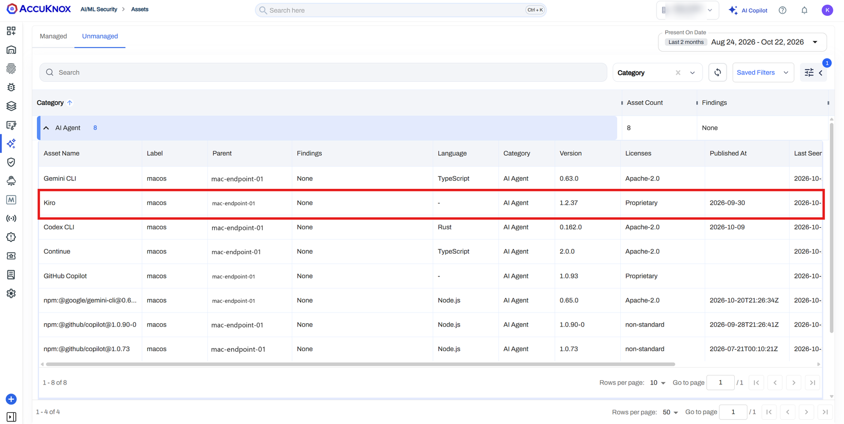Click the refresh icon next to Category
The width and height of the screenshot is (844, 424).
[x=717, y=73]
